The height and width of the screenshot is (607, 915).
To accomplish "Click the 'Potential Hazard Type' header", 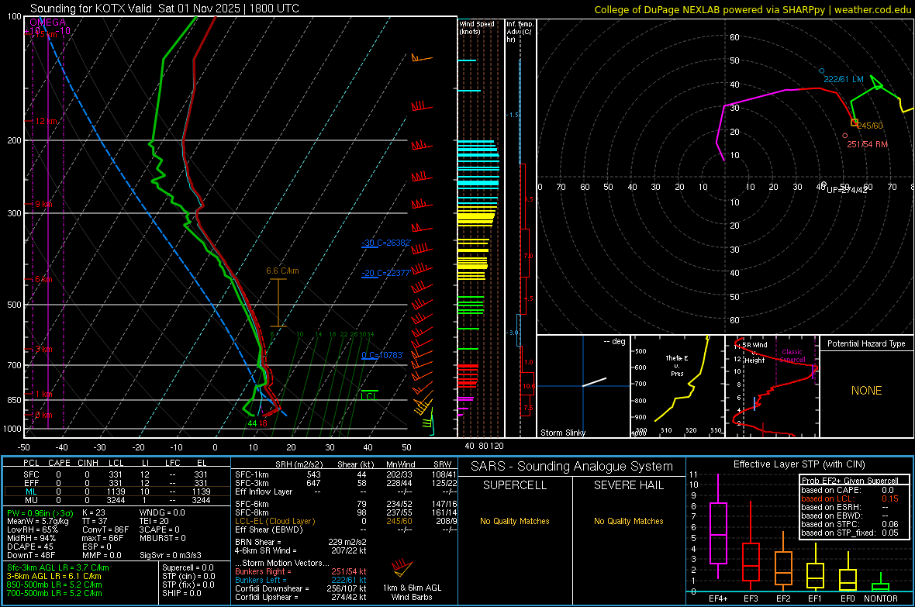I will point(866,343).
